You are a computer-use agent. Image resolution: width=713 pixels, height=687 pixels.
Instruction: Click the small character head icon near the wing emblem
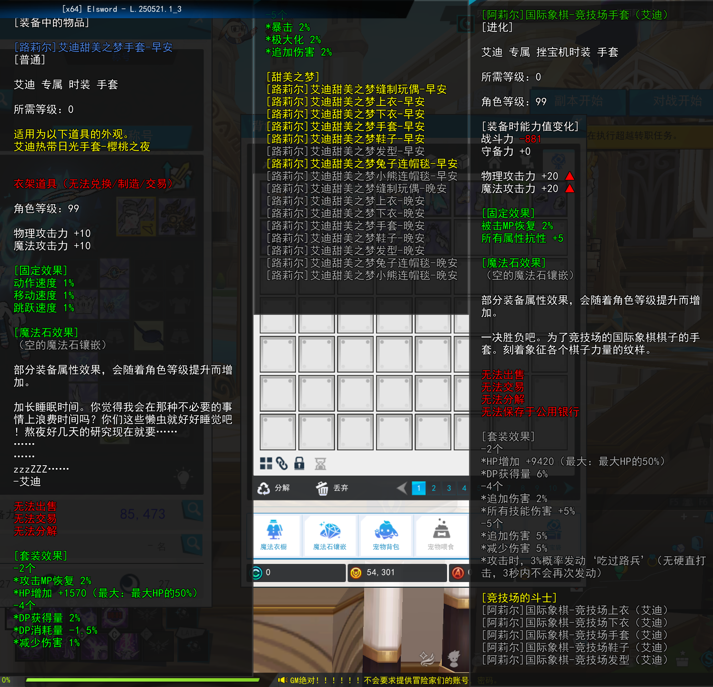[454, 658]
